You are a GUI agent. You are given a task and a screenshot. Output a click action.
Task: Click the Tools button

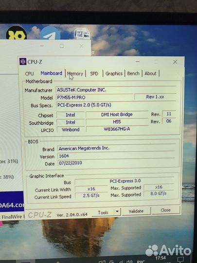click(x=103, y=212)
